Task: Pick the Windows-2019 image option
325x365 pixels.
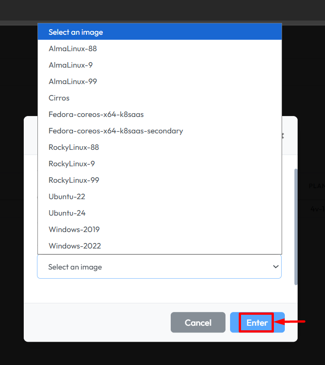Action: coord(74,229)
